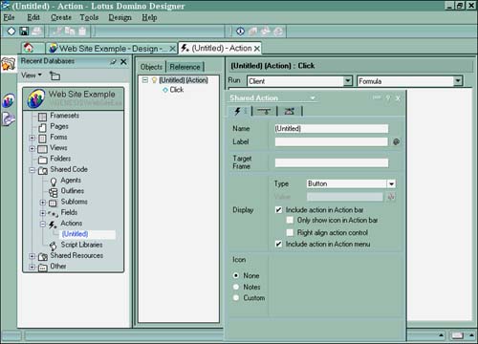Select the Web Site Example database header
Screen dimensions: 478x344
point(74,98)
